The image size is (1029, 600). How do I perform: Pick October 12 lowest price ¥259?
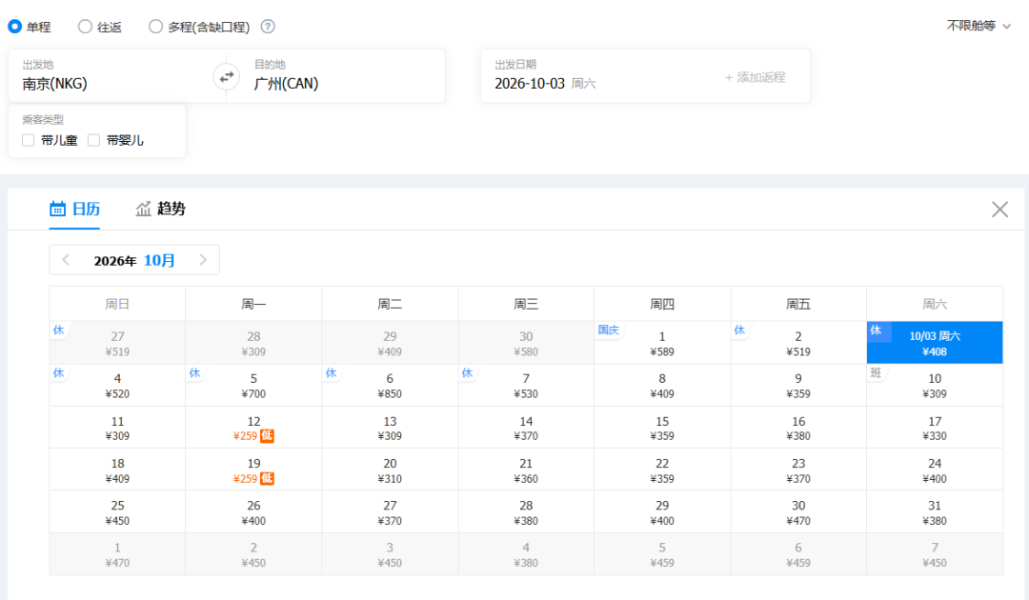pyautogui.click(x=253, y=428)
